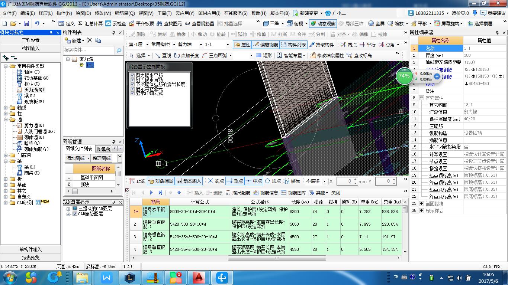Click the 整理图纸 button

click(x=102, y=158)
